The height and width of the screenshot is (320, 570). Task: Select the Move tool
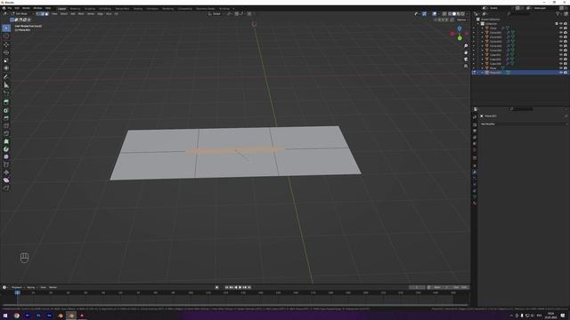[x=6, y=44]
